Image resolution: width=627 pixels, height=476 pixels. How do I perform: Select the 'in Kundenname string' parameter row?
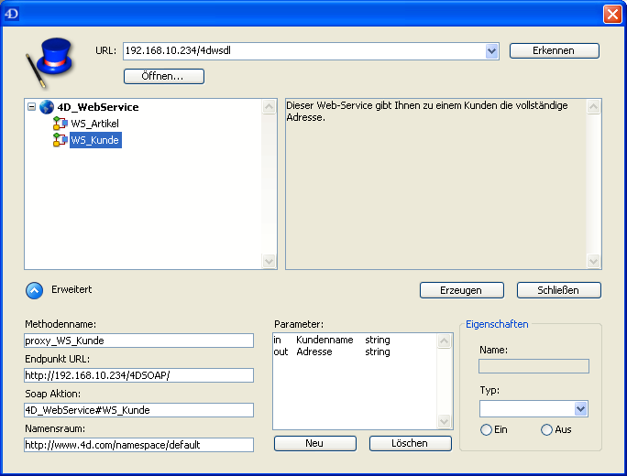[332, 340]
